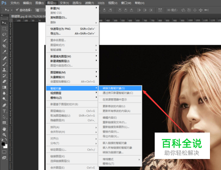221x170 pixels.
Task: Select the Crop tool
Action: [x=4, y=46]
